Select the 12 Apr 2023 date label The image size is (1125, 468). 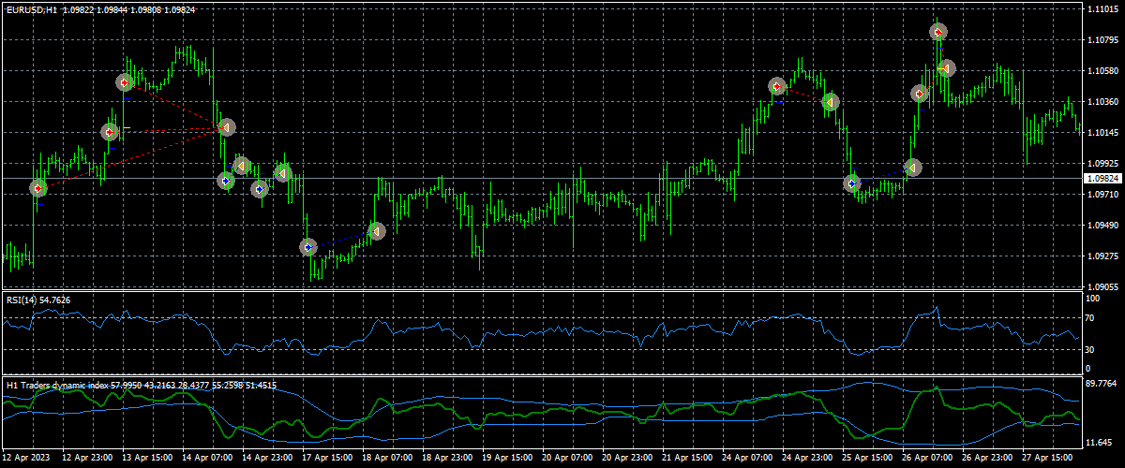coord(28,458)
